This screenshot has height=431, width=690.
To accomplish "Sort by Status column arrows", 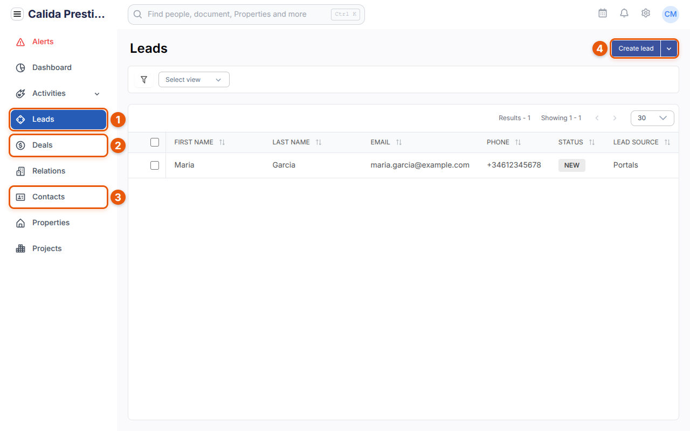I will coord(592,142).
